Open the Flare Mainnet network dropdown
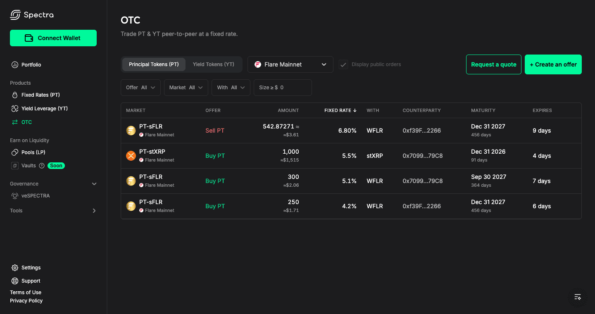 290,64
